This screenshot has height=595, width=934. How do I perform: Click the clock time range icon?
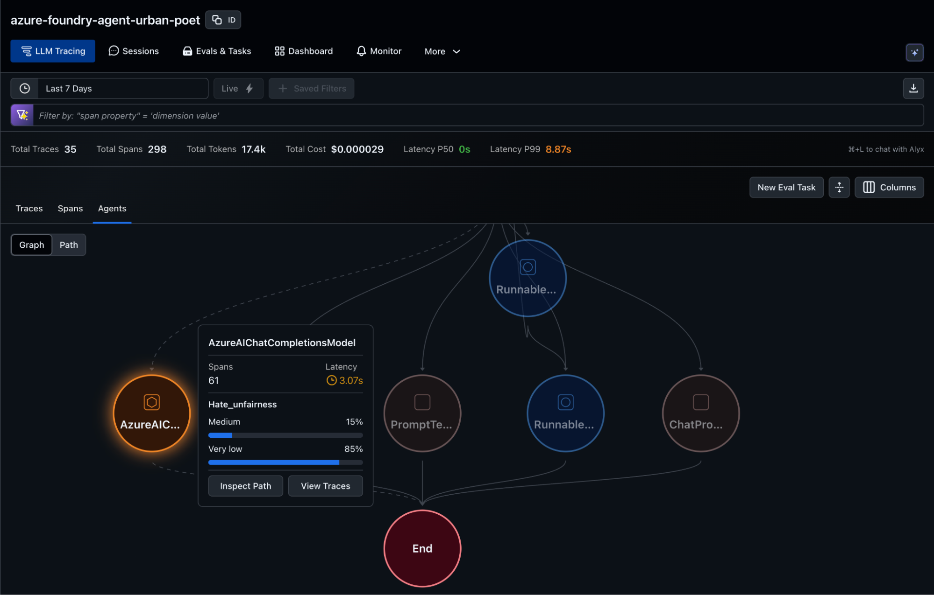[25, 89]
